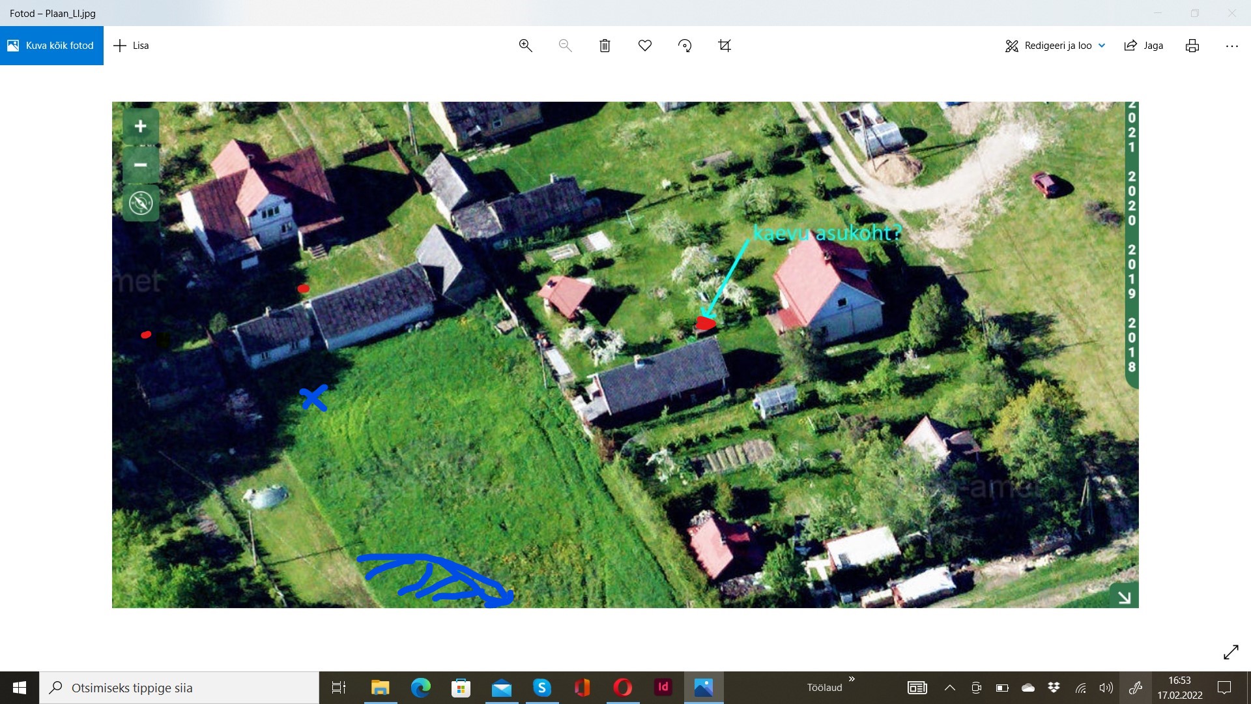This screenshot has width=1251, height=704.
Task: Show hidden tray icons chevron
Action: 950,688
